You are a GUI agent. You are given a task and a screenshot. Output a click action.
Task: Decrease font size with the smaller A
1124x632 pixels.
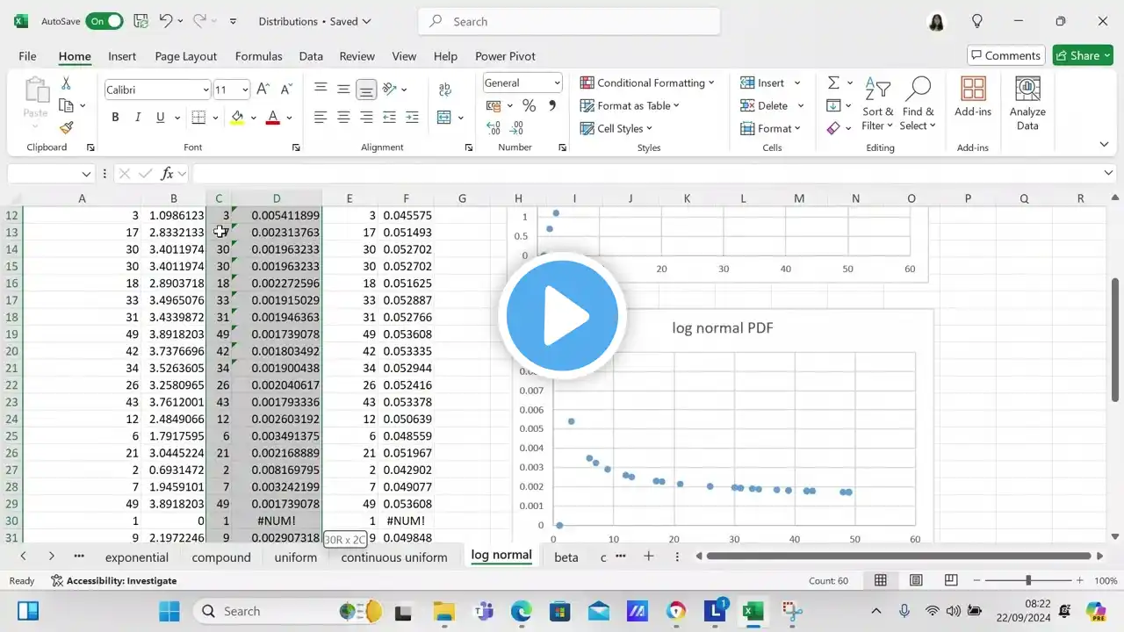[286, 90]
